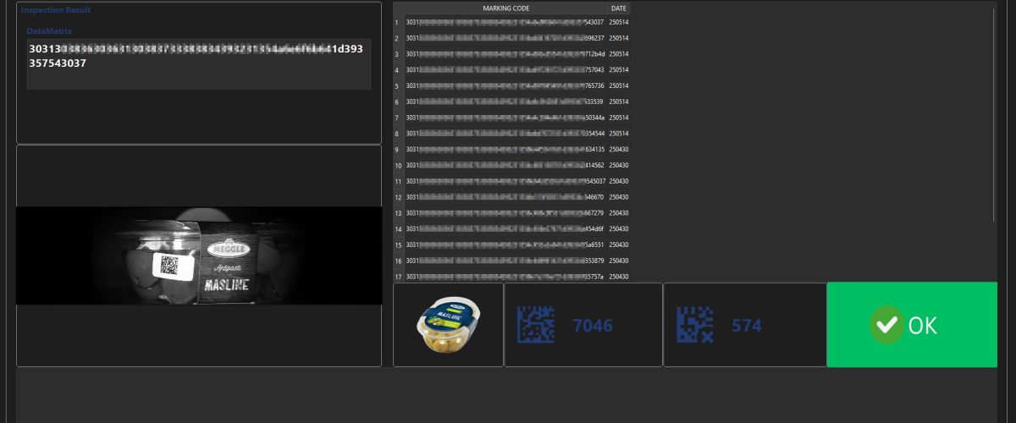Click the bad count value 574
Screen dimensions: 1016x423
(747, 326)
